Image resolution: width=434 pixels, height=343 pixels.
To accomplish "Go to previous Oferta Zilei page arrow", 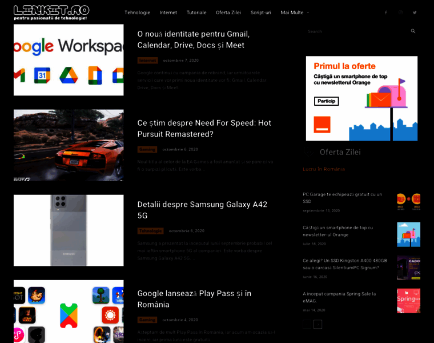I will point(307,324).
